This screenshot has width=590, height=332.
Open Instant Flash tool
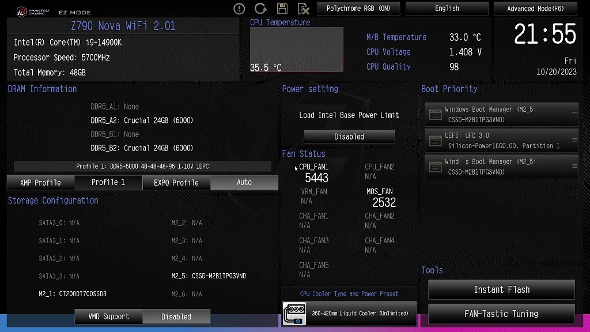pyautogui.click(x=502, y=289)
